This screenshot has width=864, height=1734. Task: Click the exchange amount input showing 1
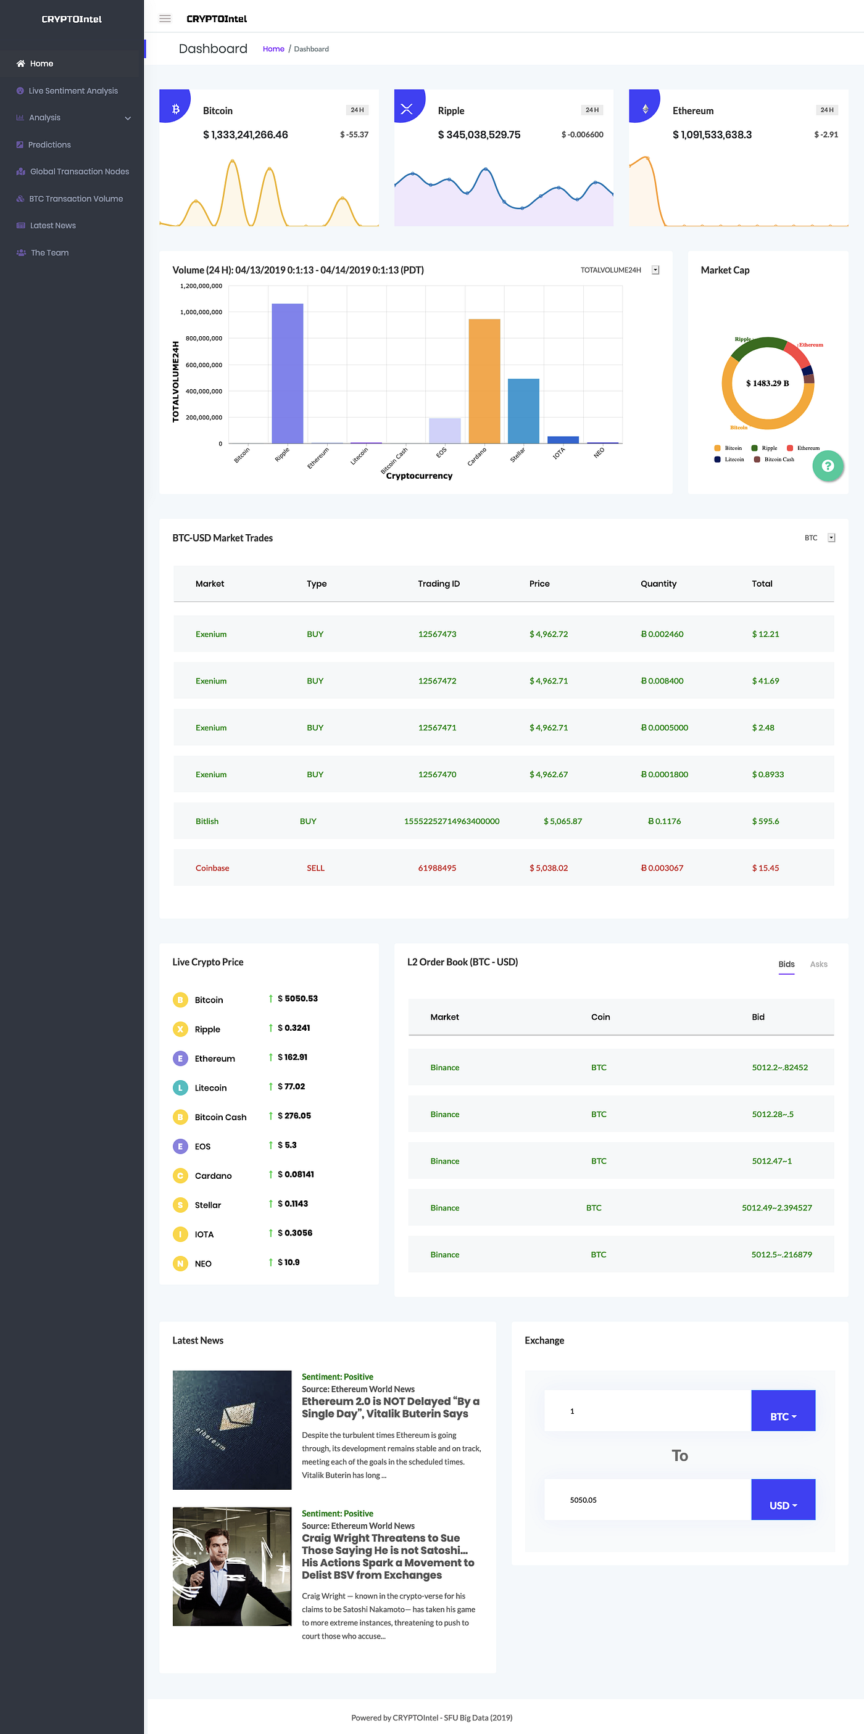[648, 1410]
